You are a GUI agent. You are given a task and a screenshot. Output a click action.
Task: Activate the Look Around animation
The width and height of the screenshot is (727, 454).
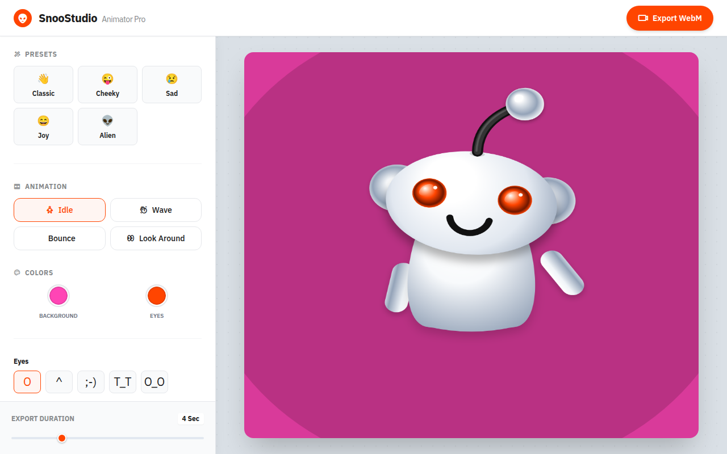pyautogui.click(x=156, y=238)
